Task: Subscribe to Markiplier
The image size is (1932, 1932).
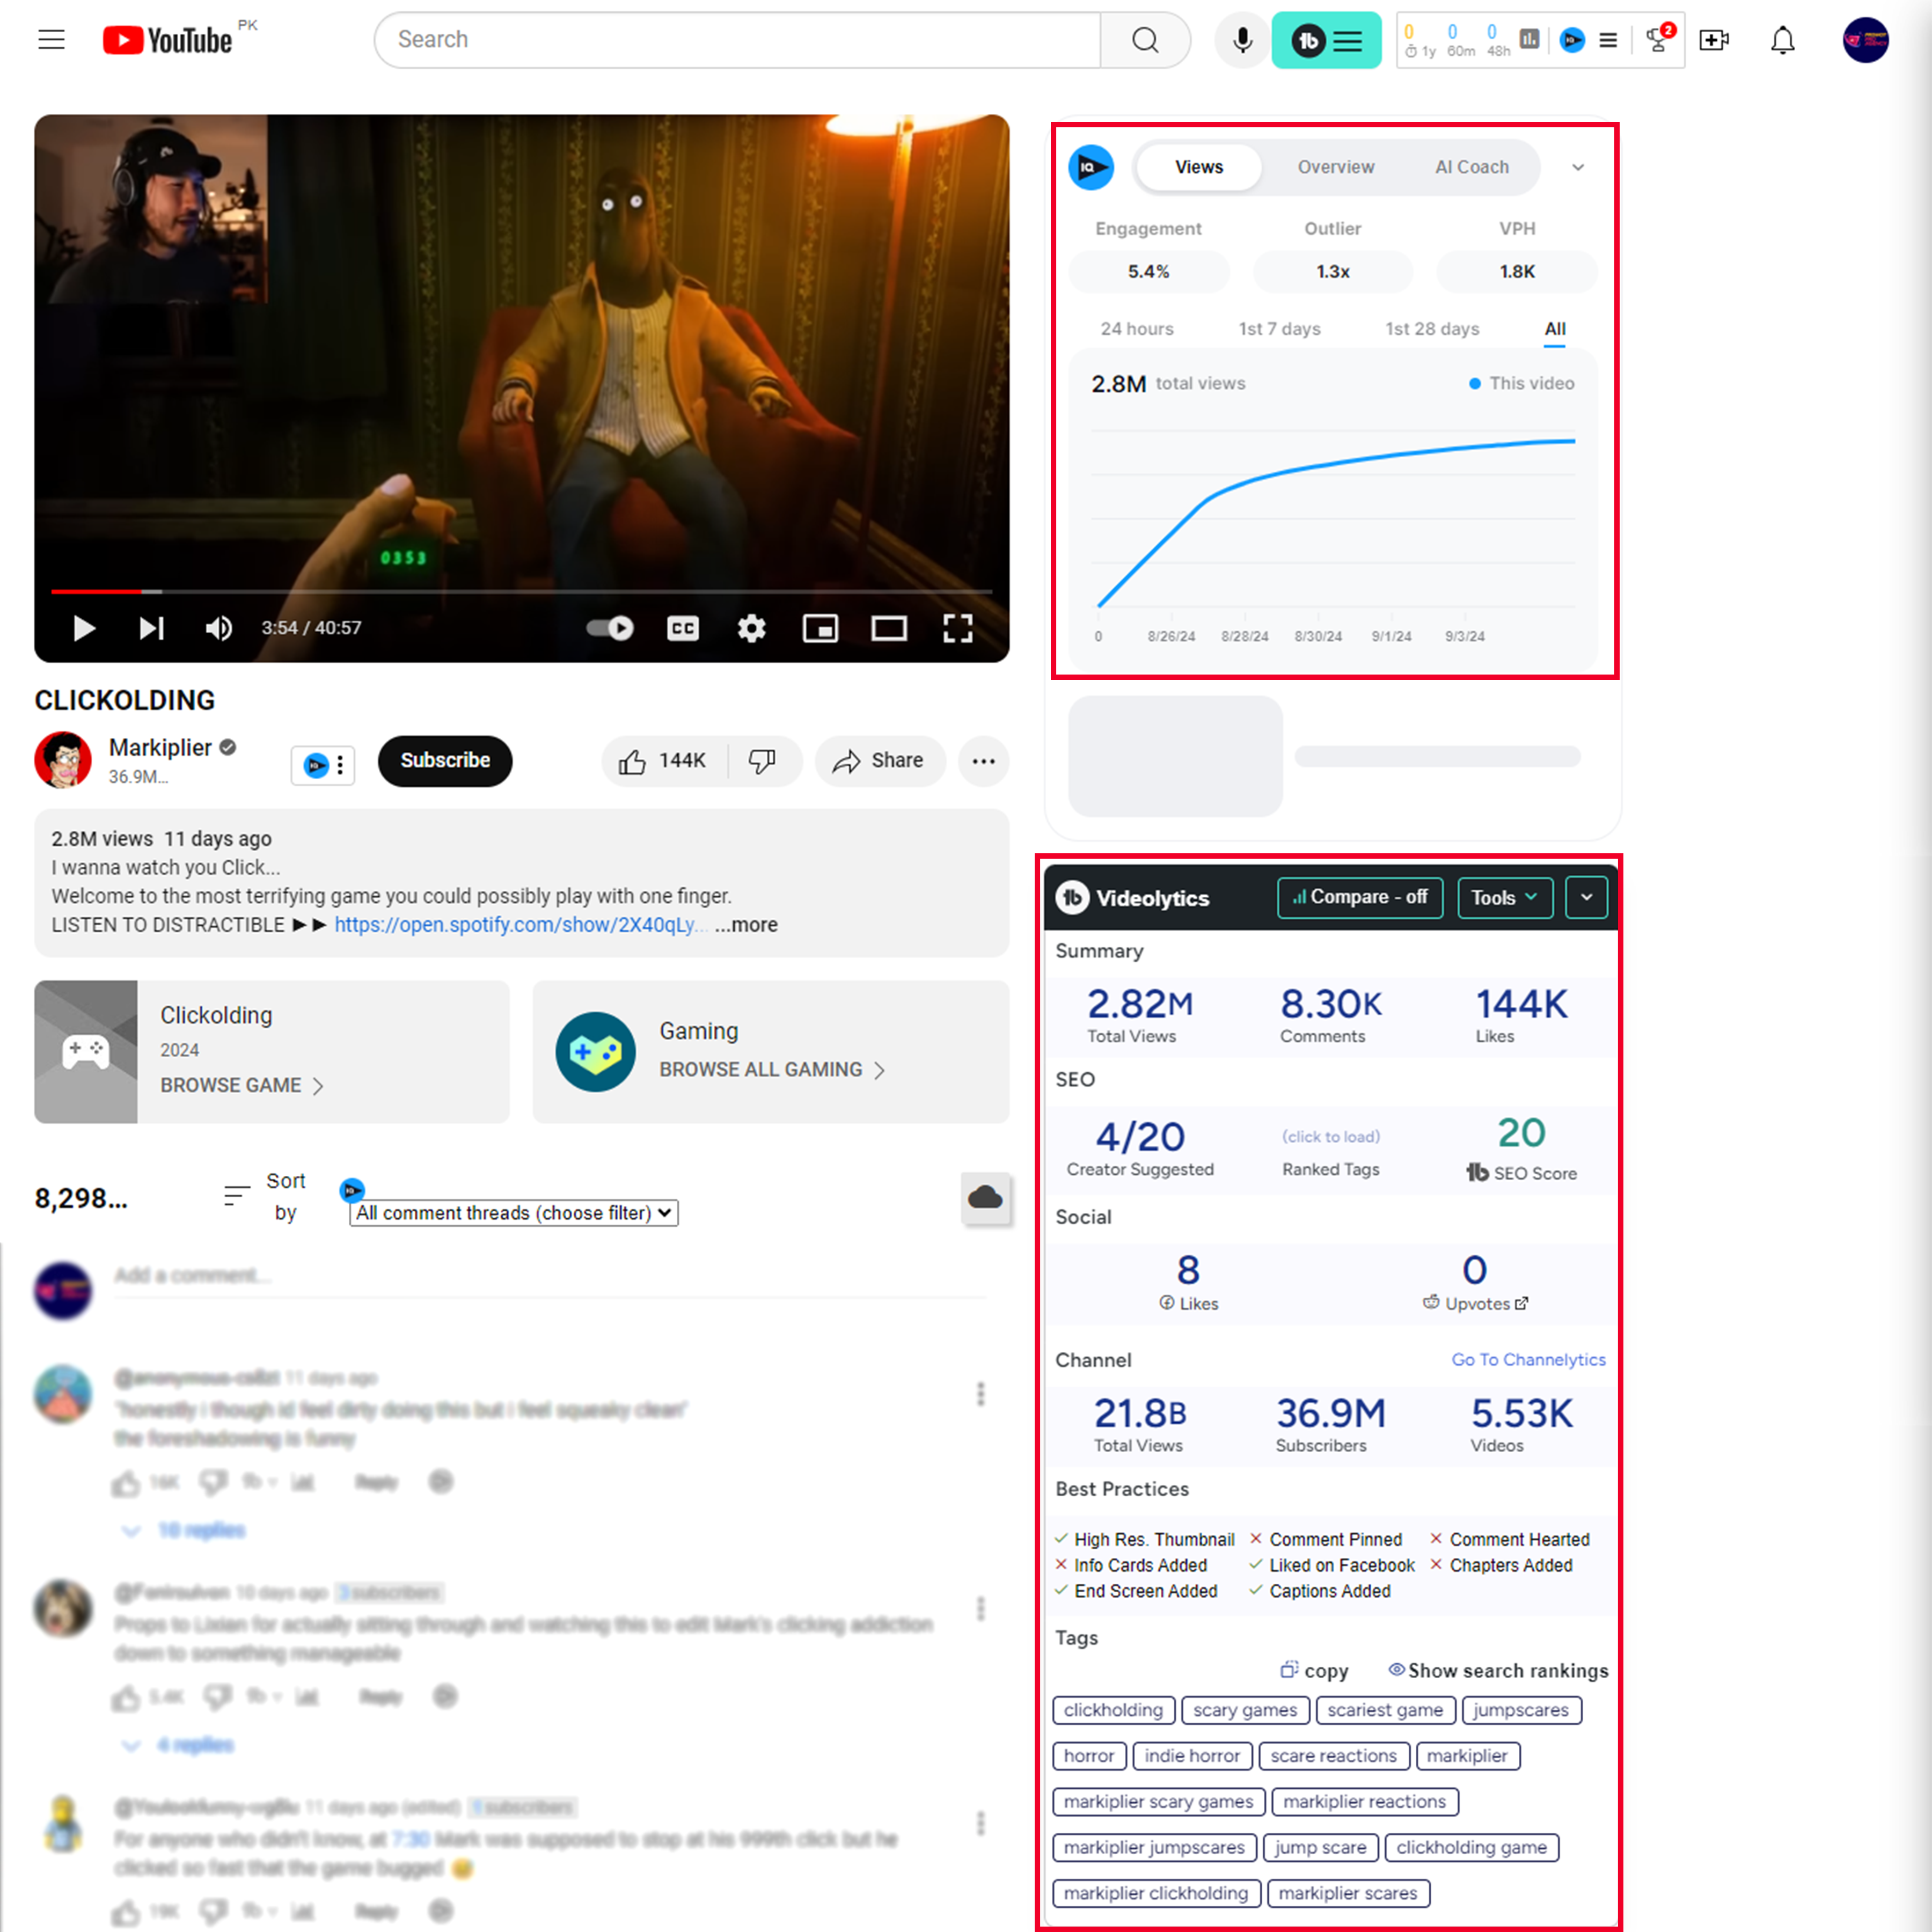Action: [445, 761]
